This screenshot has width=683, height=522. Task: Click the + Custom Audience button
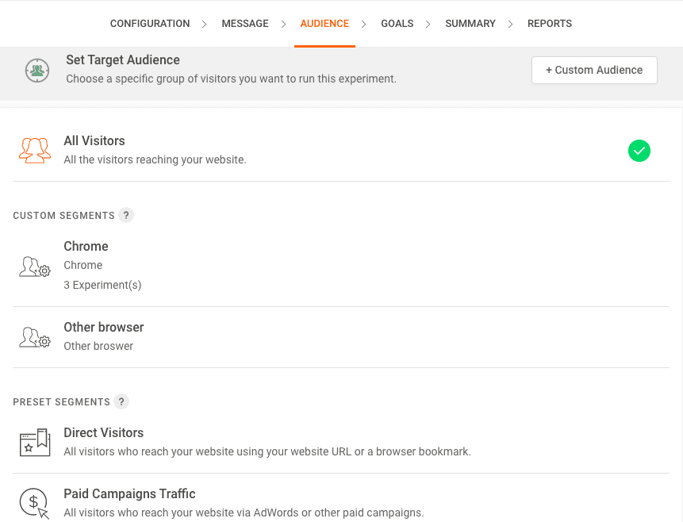click(594, 70)
